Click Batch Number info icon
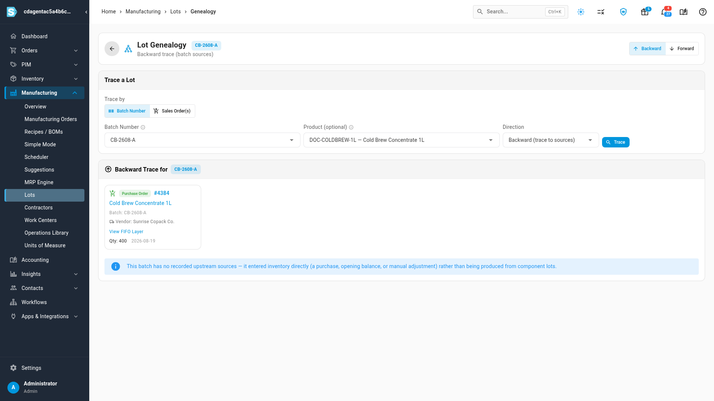The image size is (714, 401). coord(143,127)
